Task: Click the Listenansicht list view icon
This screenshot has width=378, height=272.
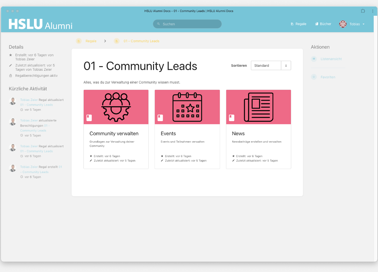Action: click(x=314, y=59)
